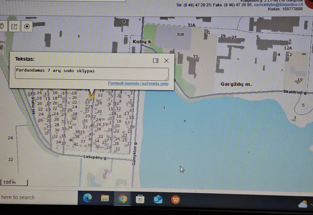Open the savivaldybe@klaipedos-r.lt email link
Image resolution: width=313 pixels, height=215 pixels.
coord(278,5)
